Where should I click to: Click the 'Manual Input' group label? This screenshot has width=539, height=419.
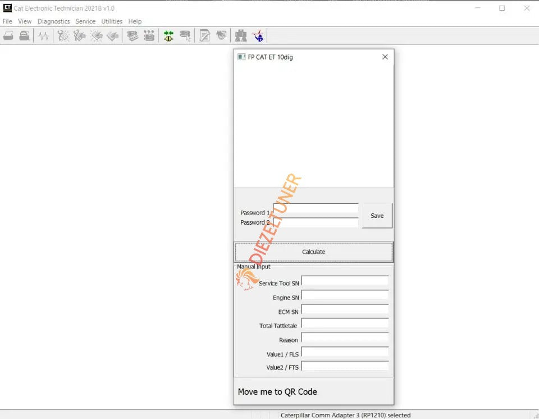253,267
